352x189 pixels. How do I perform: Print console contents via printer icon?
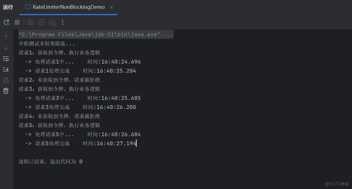(6, 80)
